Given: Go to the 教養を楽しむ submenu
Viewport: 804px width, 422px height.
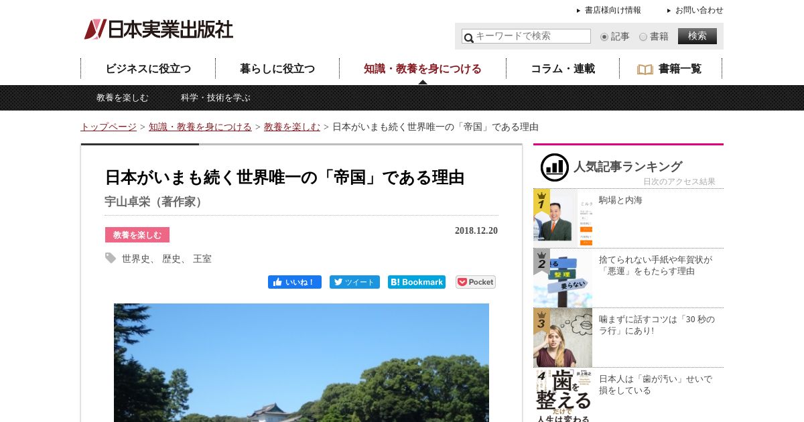Looking at the screenshot, I should click(x=123, y=98).
